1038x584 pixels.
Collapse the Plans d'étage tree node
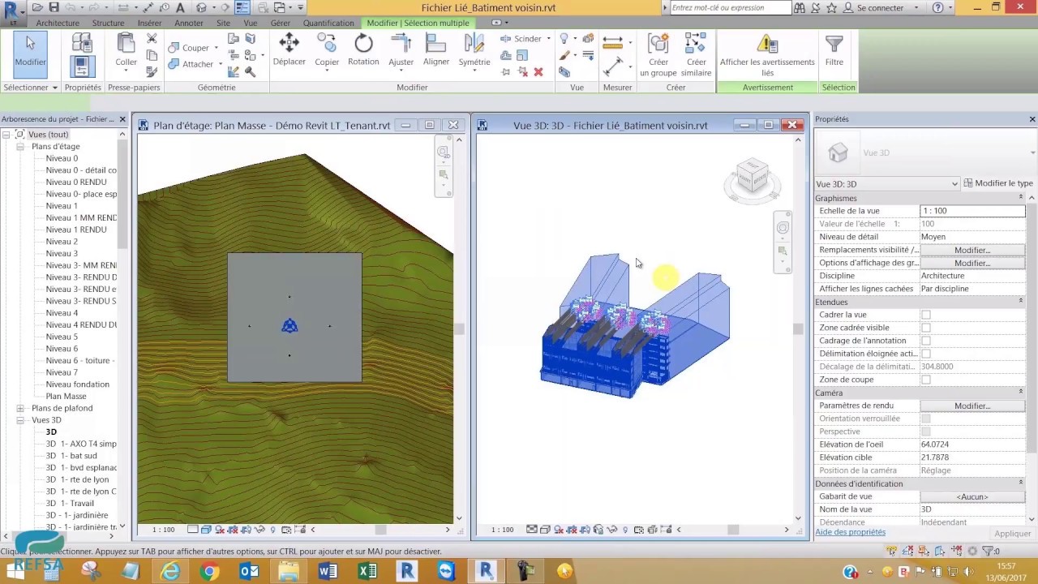(x=20, y=147)
